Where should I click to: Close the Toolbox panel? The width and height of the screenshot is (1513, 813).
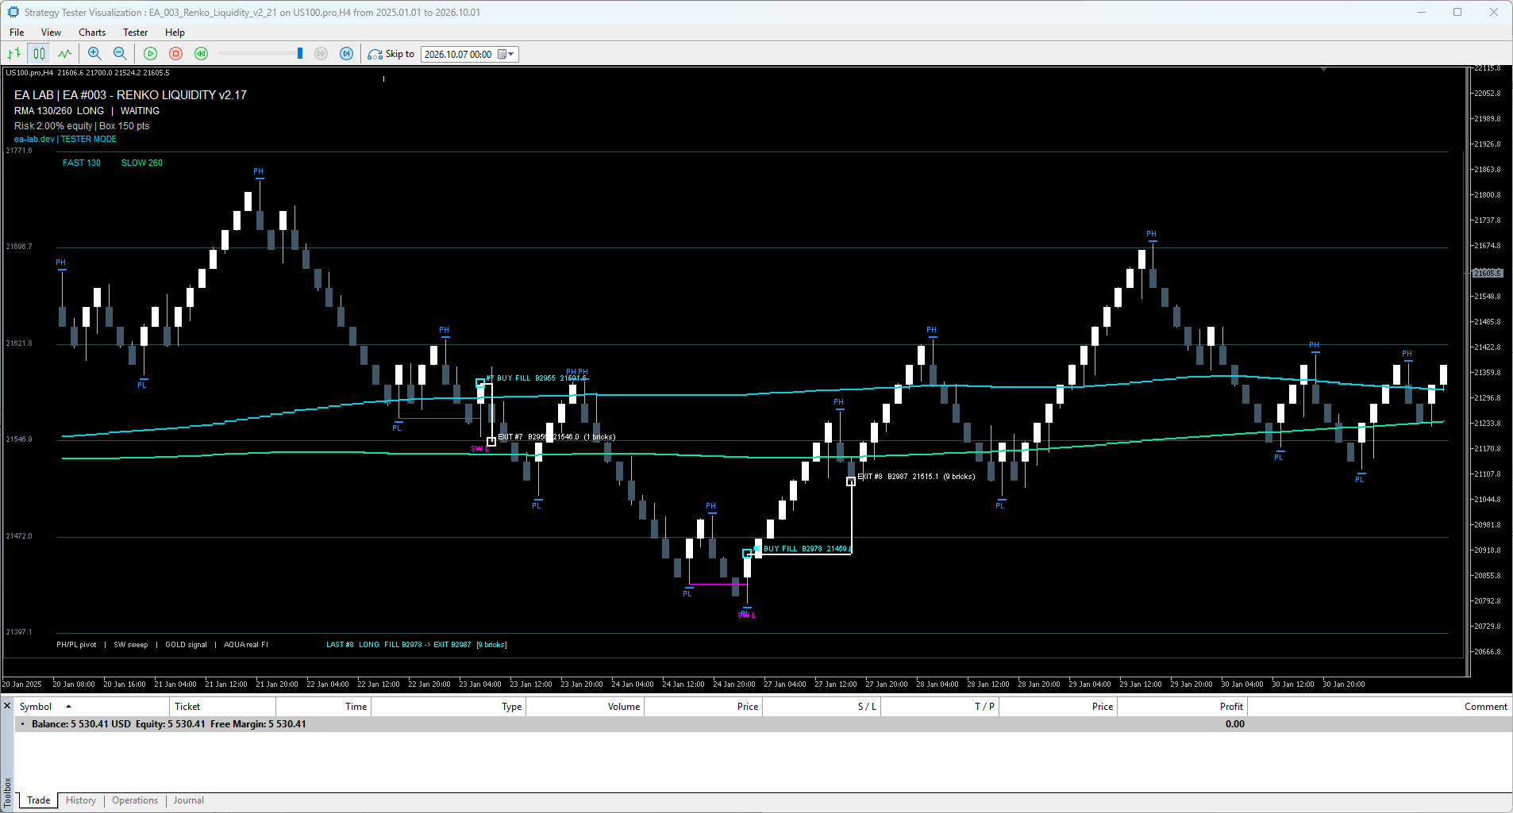point(7,706)
